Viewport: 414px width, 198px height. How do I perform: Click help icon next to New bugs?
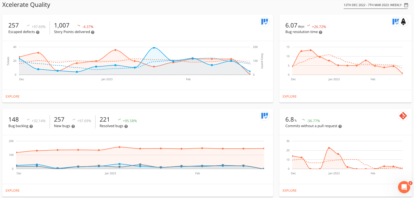click(x=73, y=126)
